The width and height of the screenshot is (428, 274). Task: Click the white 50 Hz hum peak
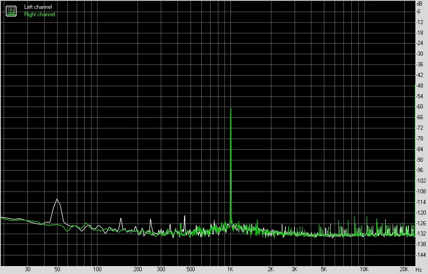pos(57,200)
